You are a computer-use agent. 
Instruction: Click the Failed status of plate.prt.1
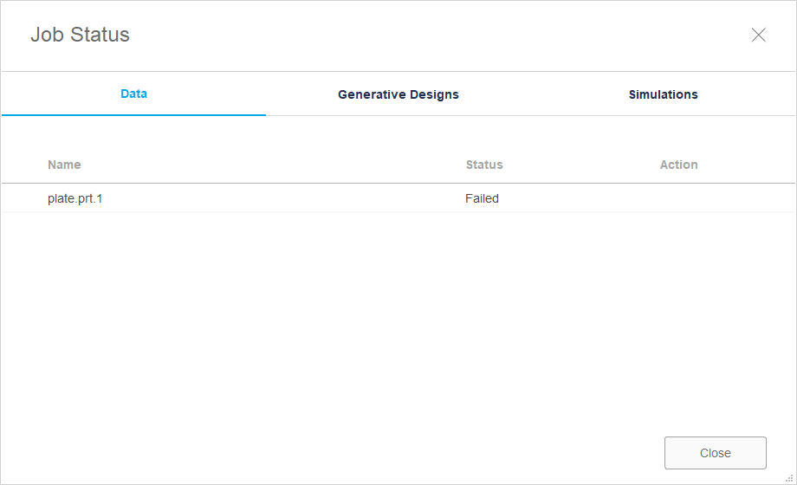[482, 198]
